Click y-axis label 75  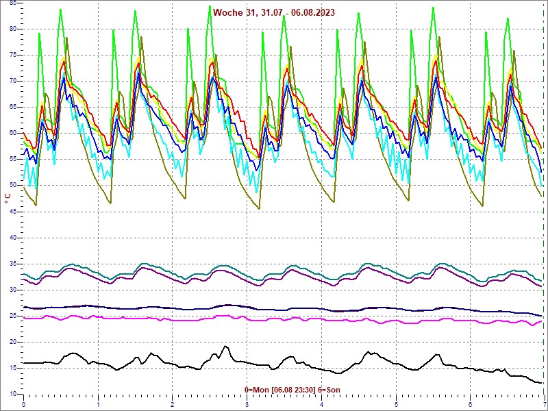(x=13, y=55)
